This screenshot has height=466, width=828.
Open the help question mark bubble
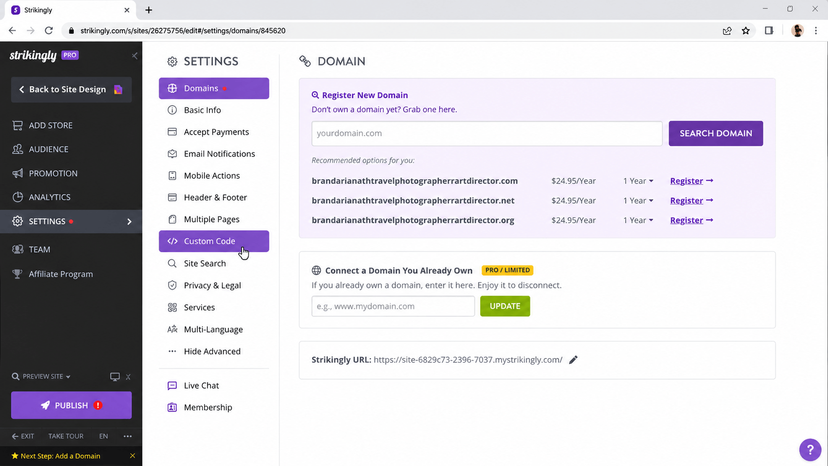(x=810, y=450)
